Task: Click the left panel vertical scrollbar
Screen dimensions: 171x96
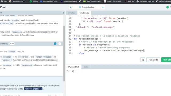Action: [64, 53]
